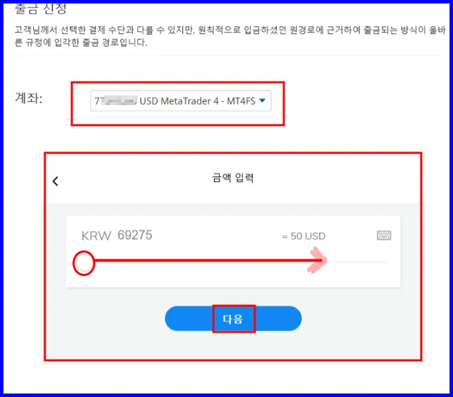Click the blue 다음 button
453x397 pixels.
(233, 318)
